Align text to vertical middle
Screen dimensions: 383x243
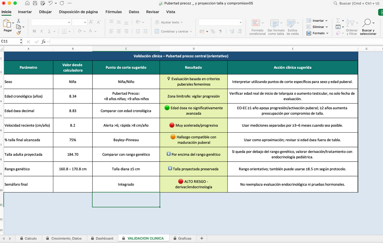(119, 22)
